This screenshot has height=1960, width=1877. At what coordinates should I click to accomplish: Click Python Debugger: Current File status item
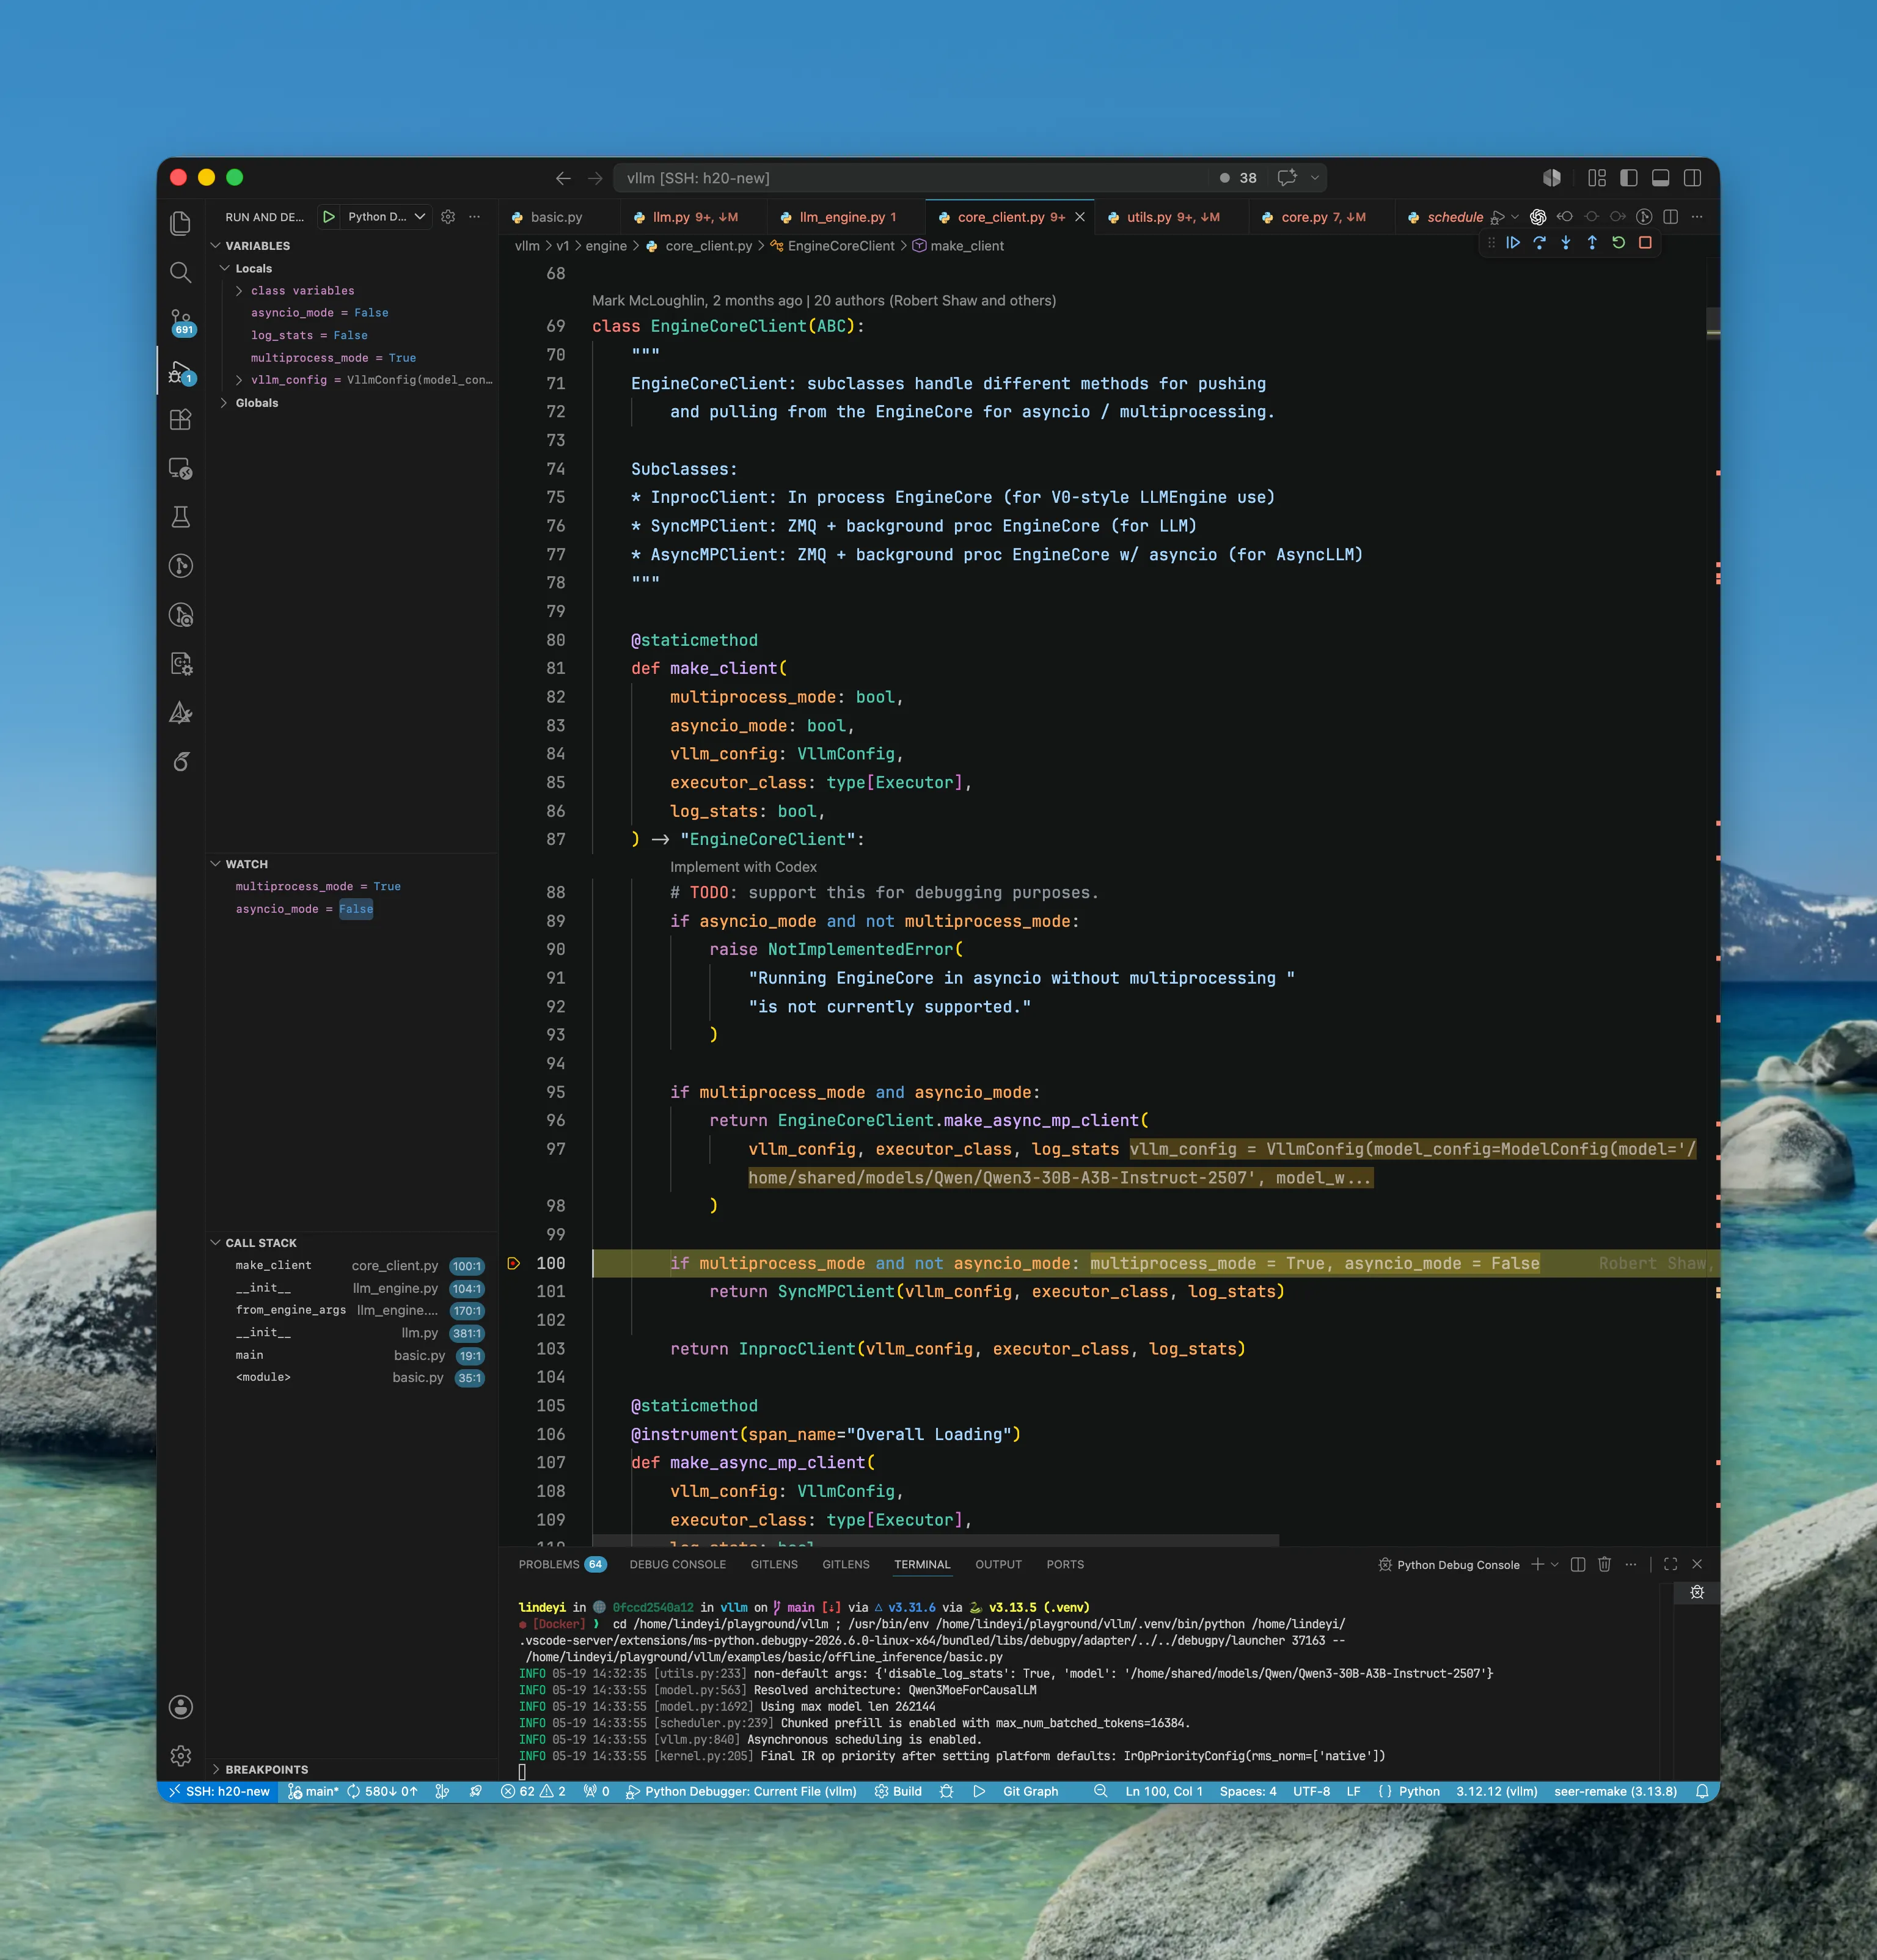741,1791
